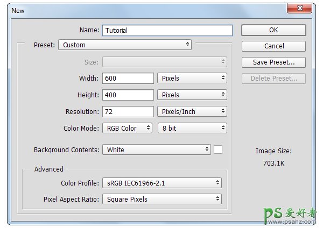323x228 pixels.
Task: Open the Height units dropdown
Action: [x=192, y=95]
